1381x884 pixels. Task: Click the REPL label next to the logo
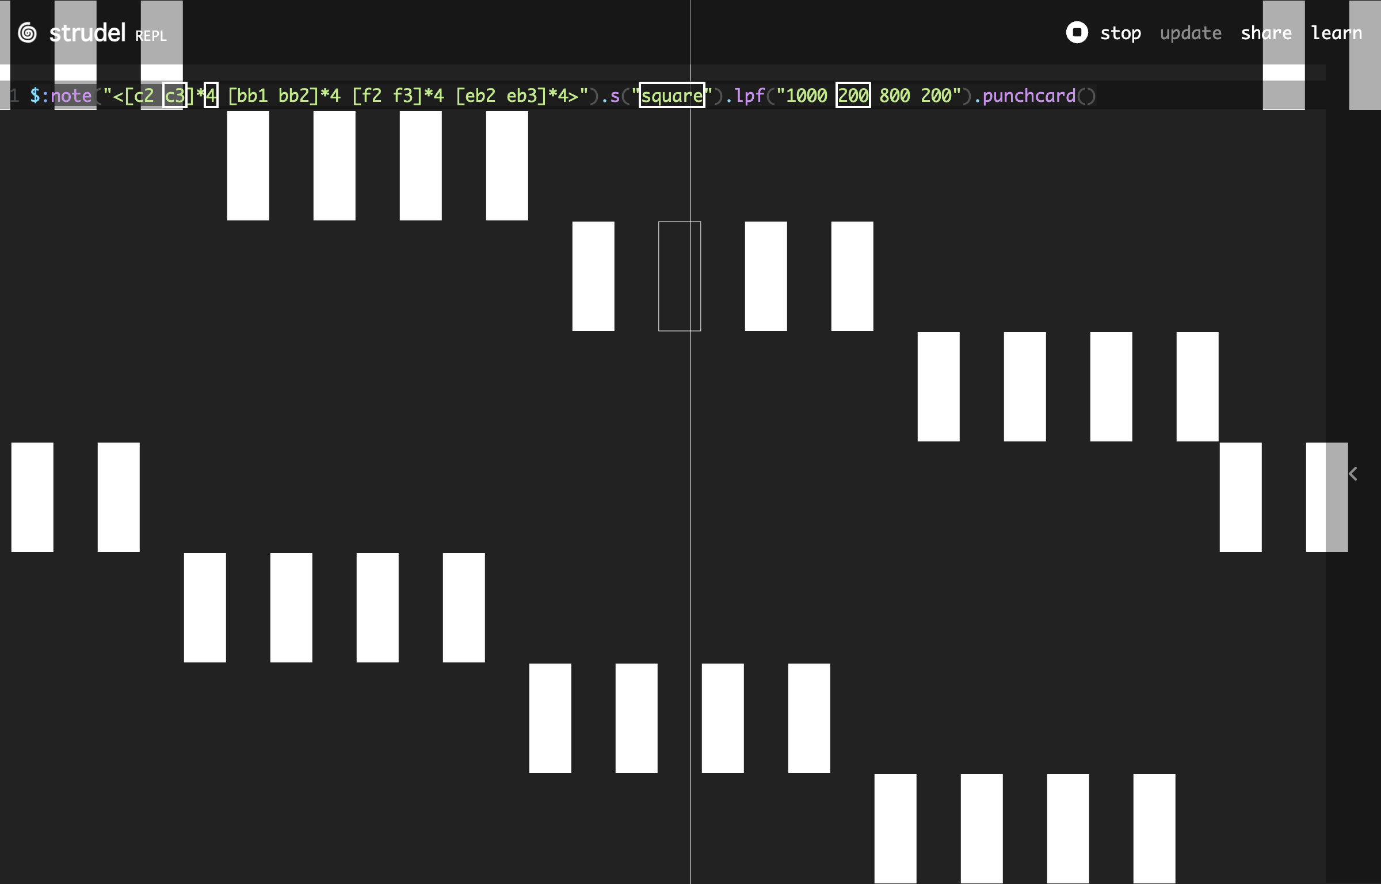[151, 36]
